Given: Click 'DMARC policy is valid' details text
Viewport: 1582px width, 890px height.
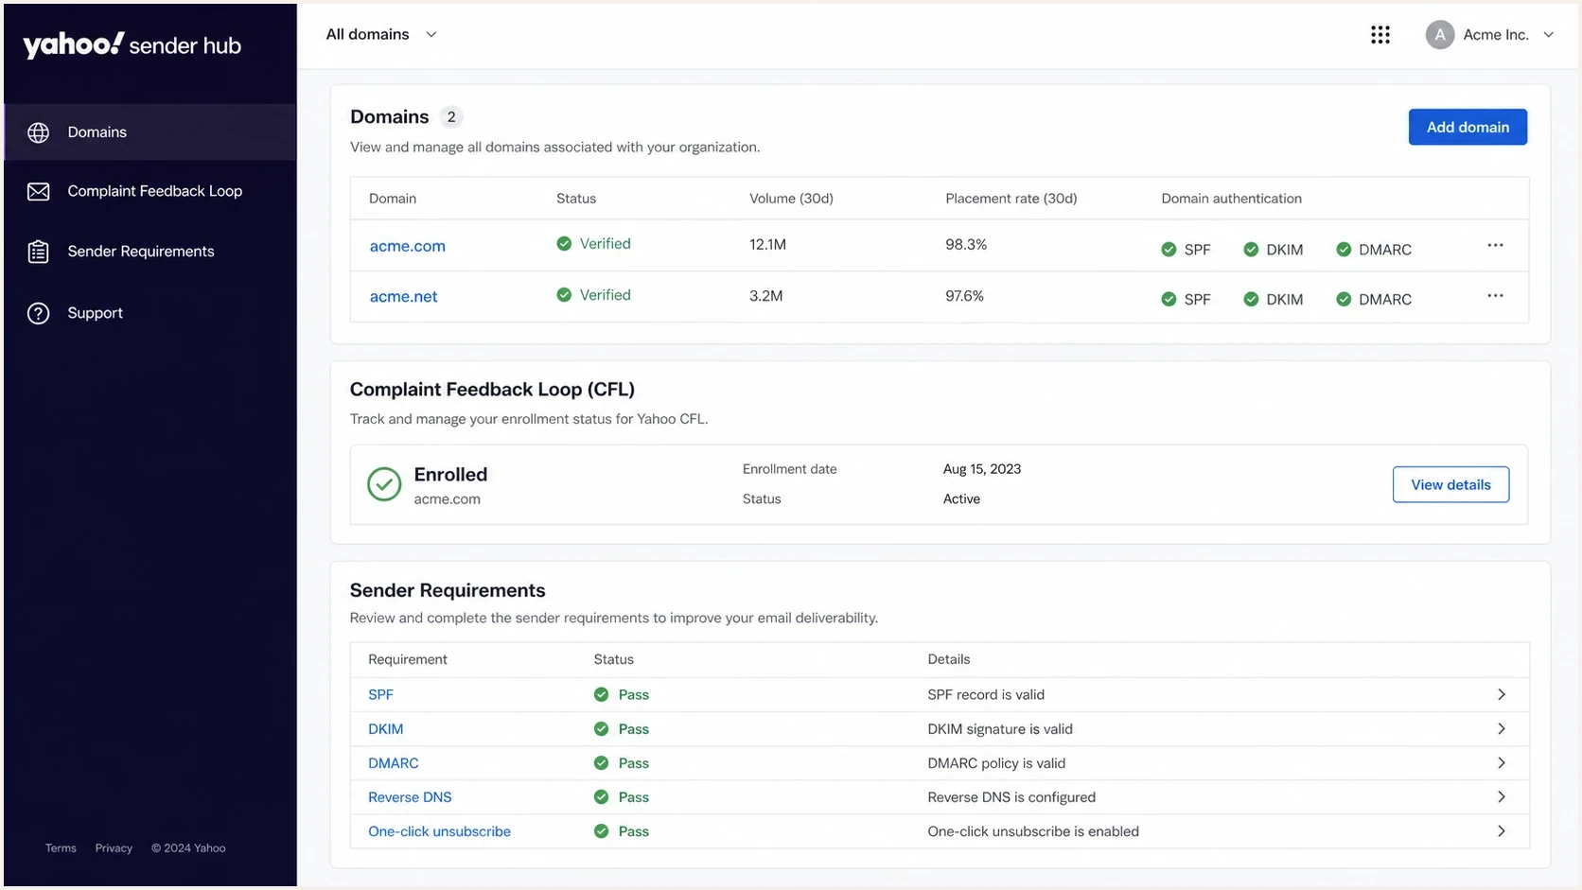Looking at the screenshot, I should 996,763.
